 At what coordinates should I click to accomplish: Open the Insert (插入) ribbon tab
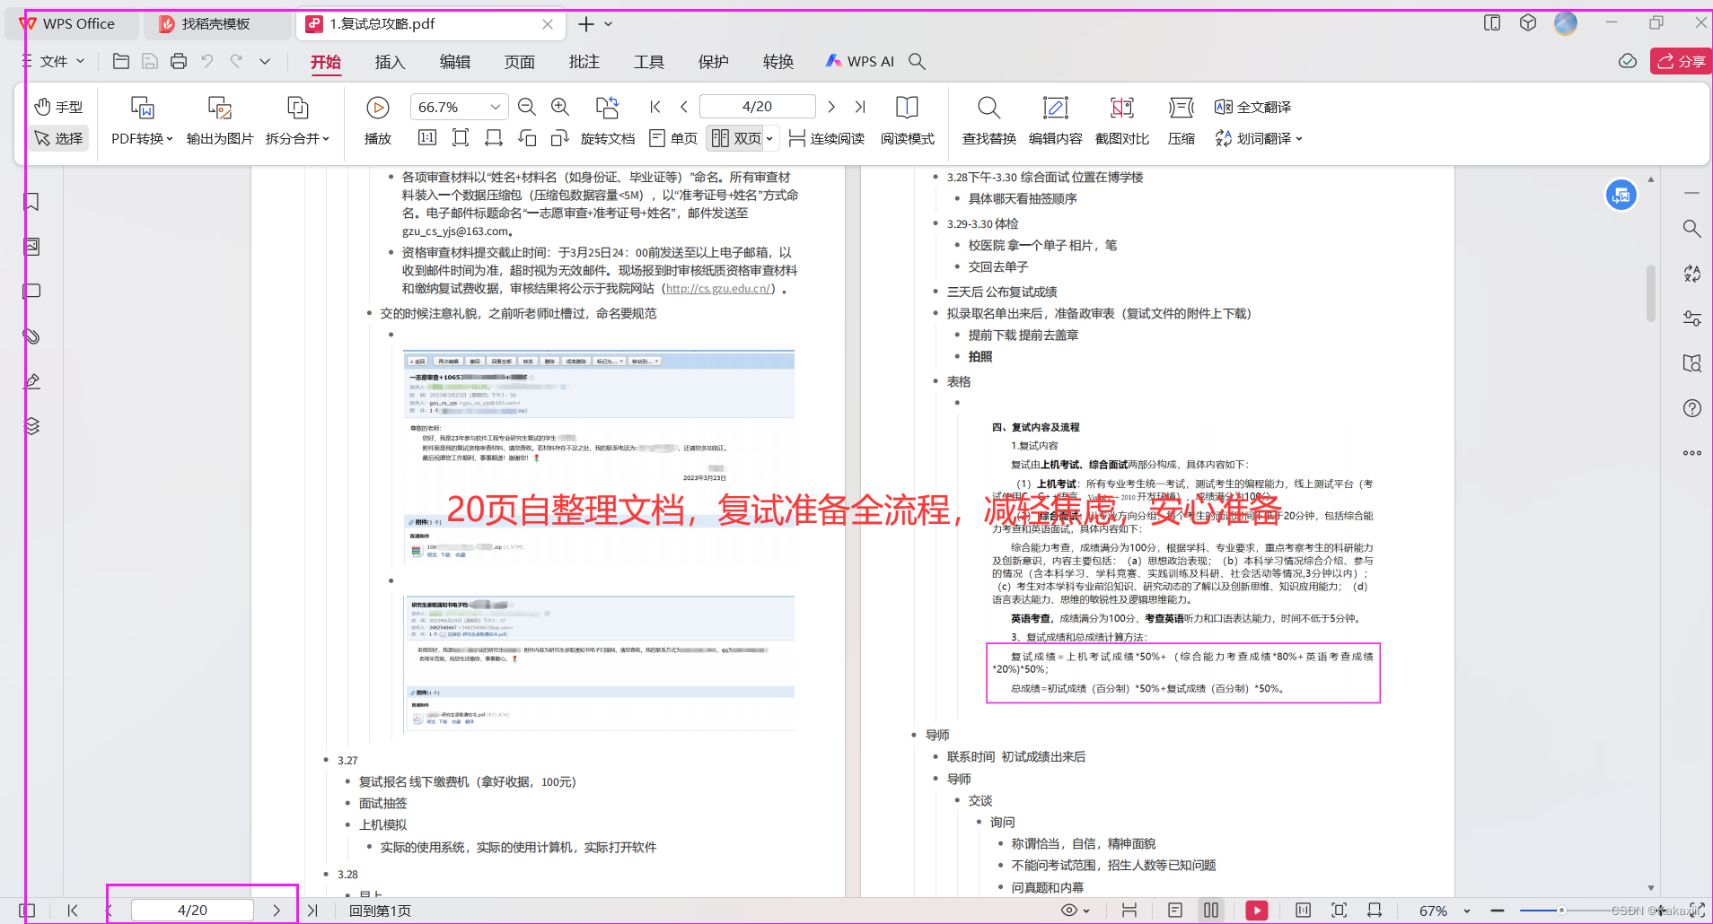pyautogui.click(x=390, y=61)
